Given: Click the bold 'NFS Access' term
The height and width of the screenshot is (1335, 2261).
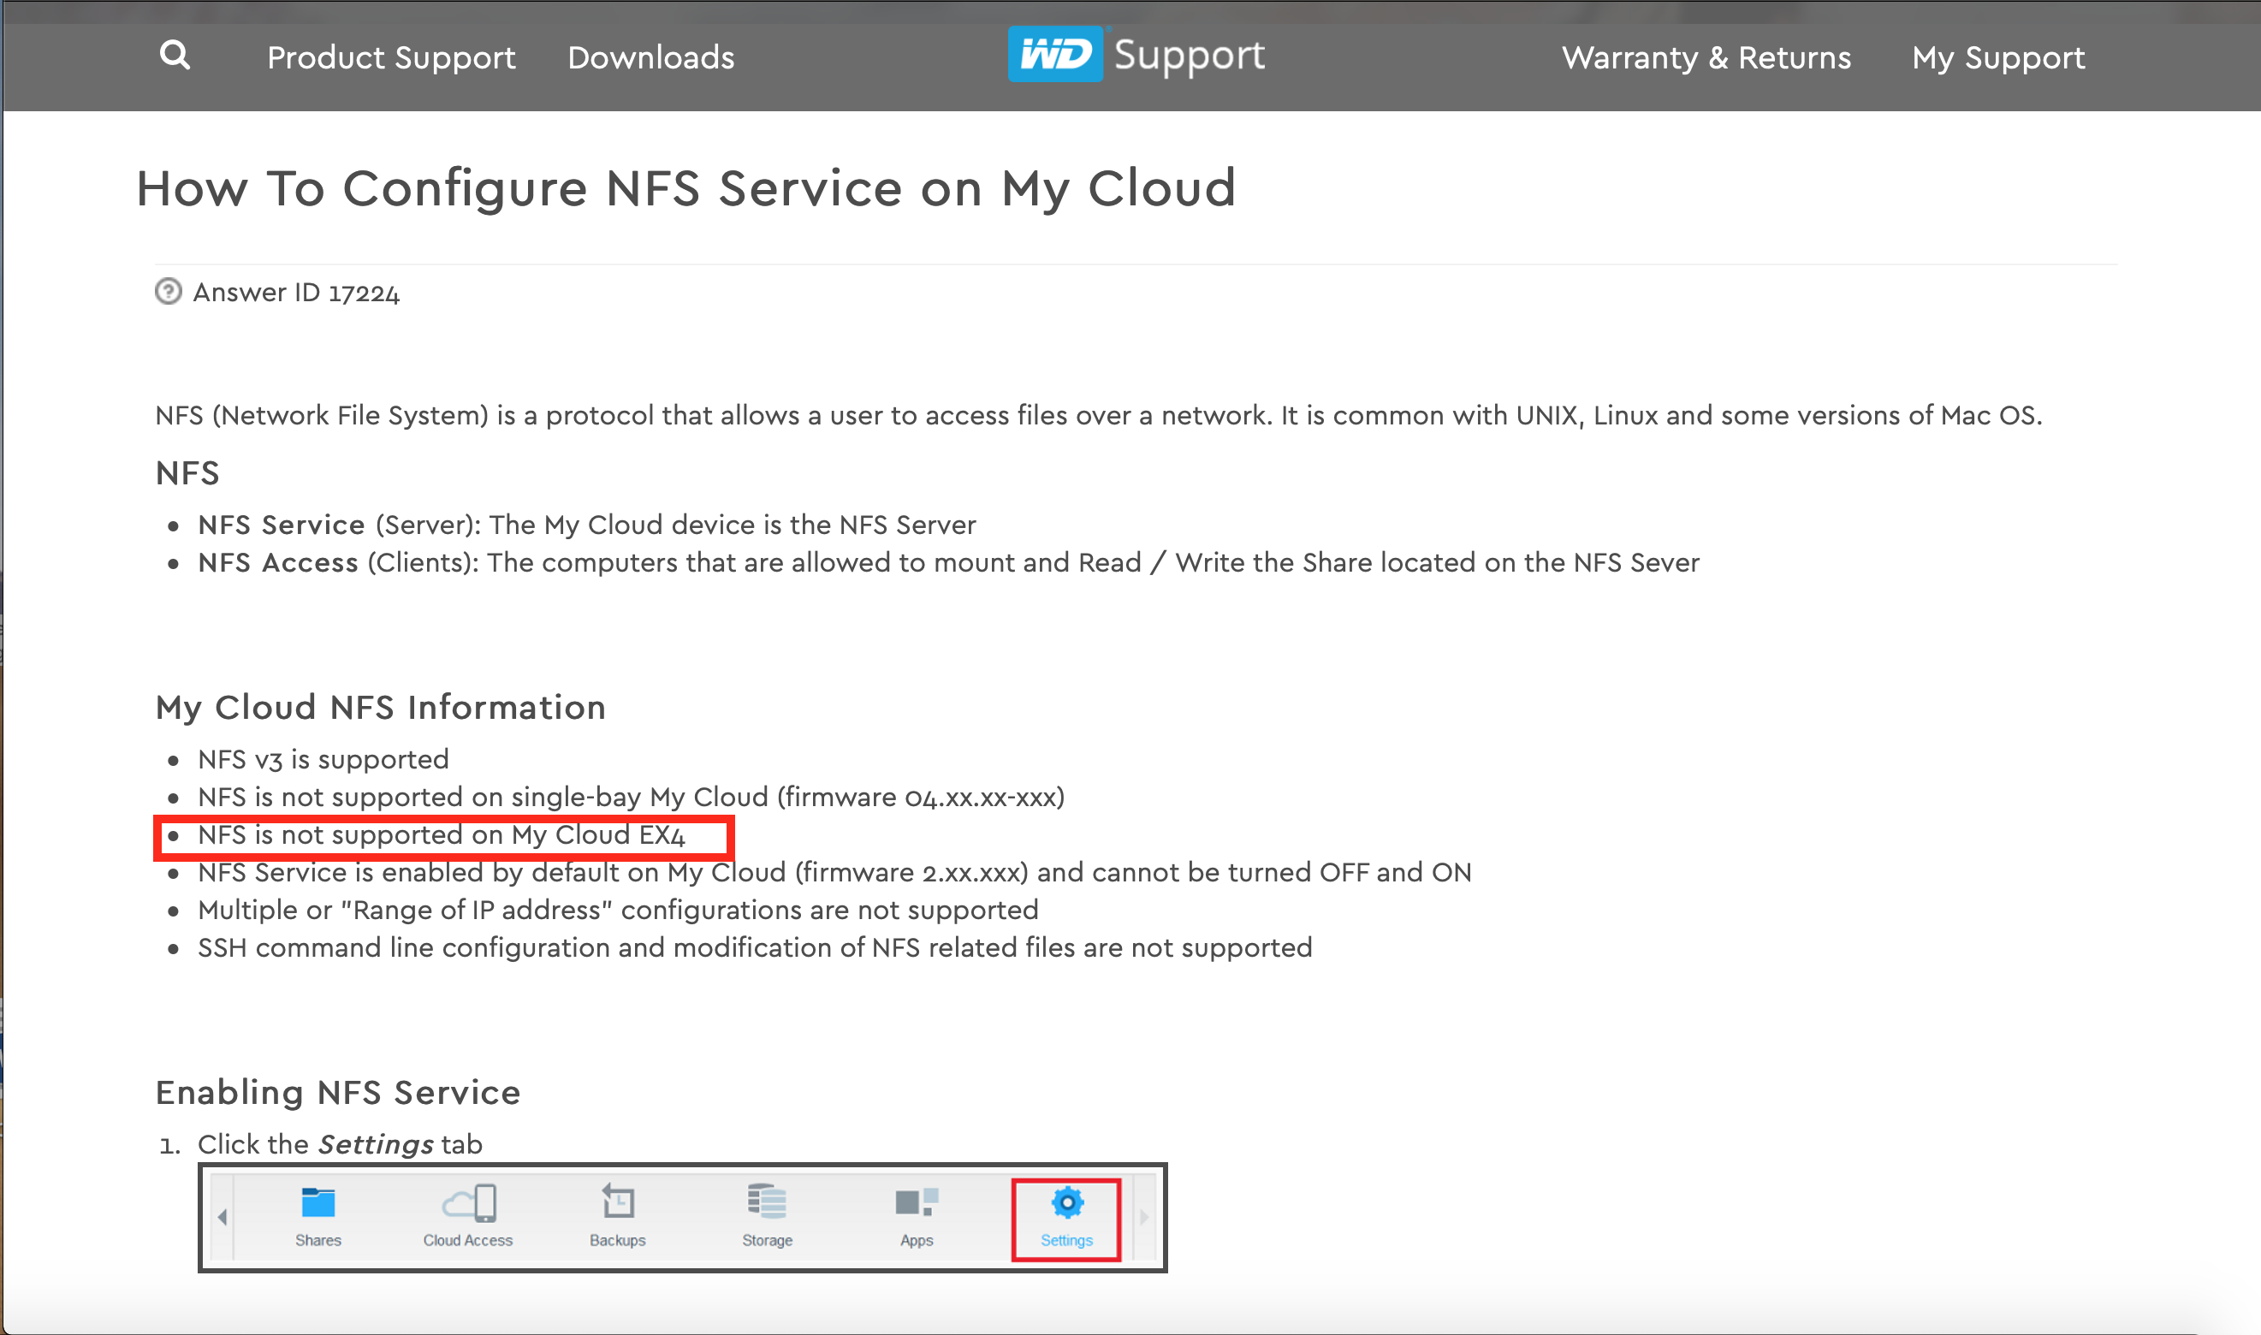Looking at the screenshot, I should click(278, 562).
